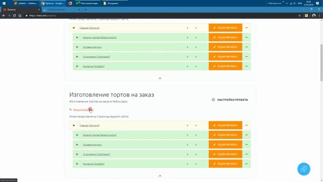Click minus icon on lower list О компании row
Viewport: 323px width, 182px height.
pos(246,154)
